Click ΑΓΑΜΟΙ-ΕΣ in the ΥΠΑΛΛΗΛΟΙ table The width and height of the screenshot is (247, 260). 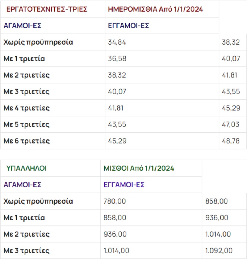(22, 185)
